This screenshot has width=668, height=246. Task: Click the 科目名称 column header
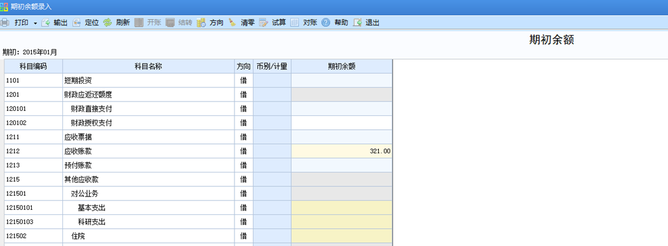tap(149, 67)
